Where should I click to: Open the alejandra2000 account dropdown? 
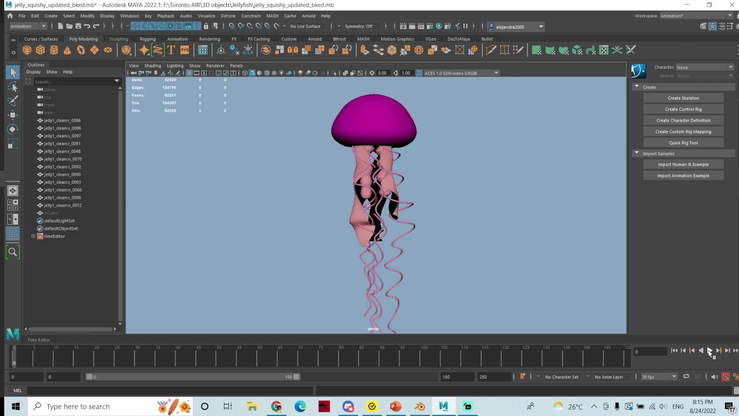[516, 27]
